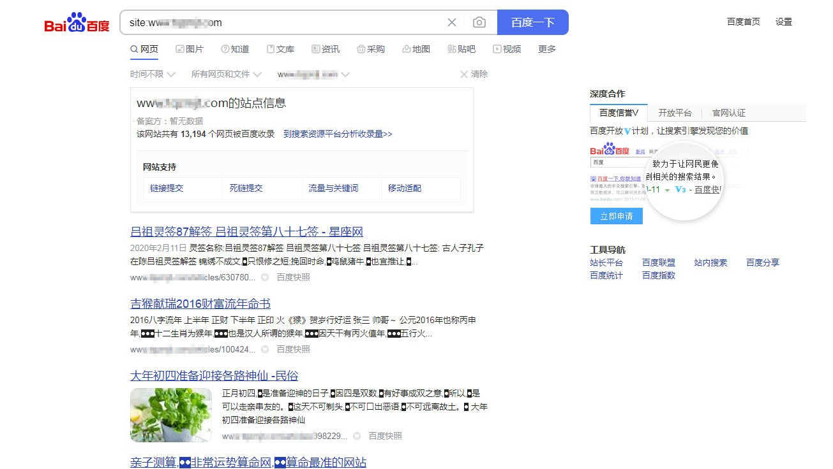Open the 知道 tab
This screenshot has width=833, height=469.
(x=235, y=49)
